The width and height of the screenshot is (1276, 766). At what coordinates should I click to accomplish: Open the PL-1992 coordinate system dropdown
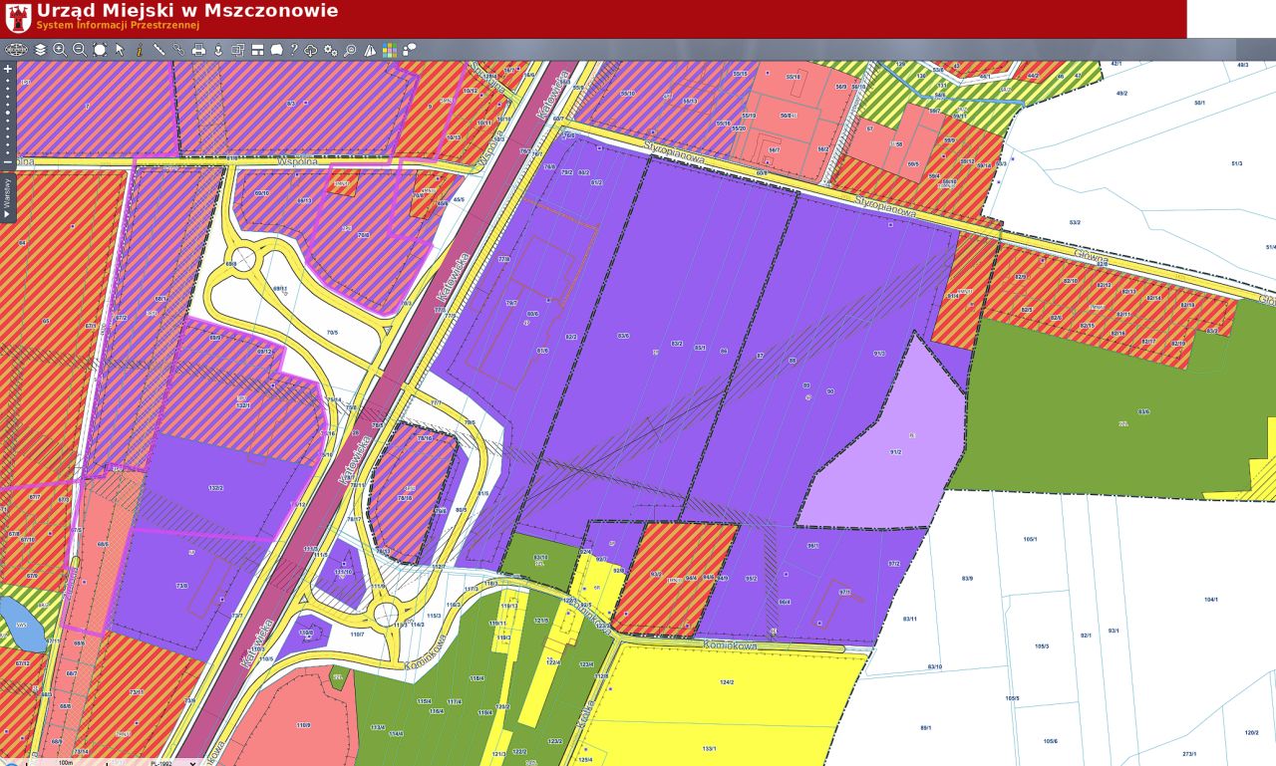pos(172,763)
